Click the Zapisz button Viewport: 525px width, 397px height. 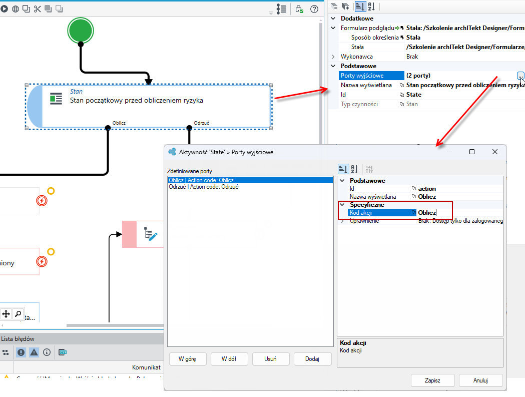click(432, 380)
